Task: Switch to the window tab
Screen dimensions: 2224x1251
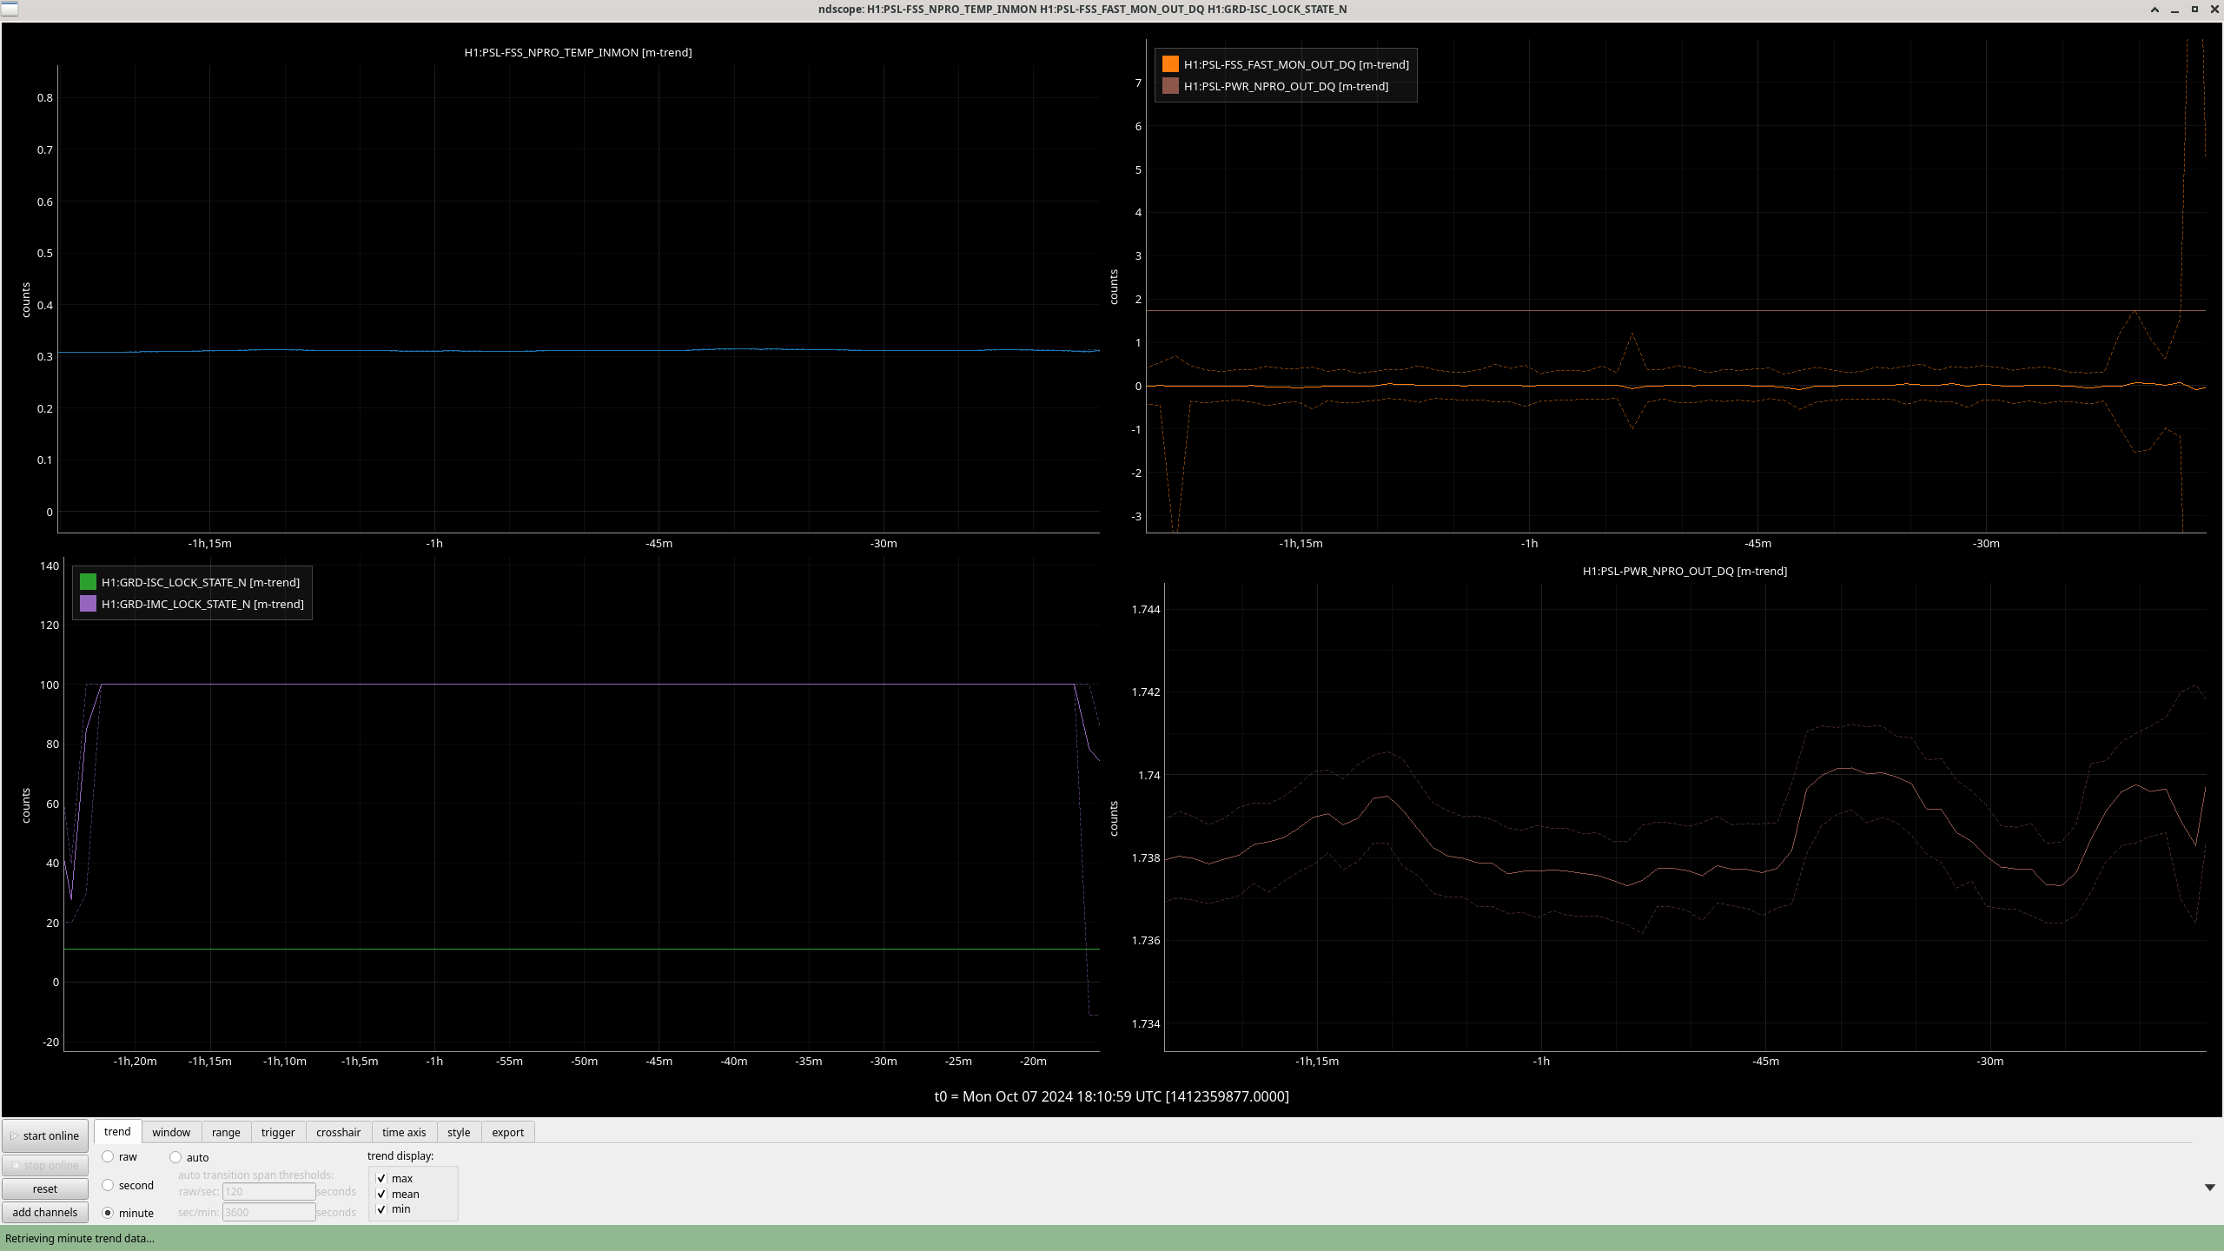Action: 171,1133
